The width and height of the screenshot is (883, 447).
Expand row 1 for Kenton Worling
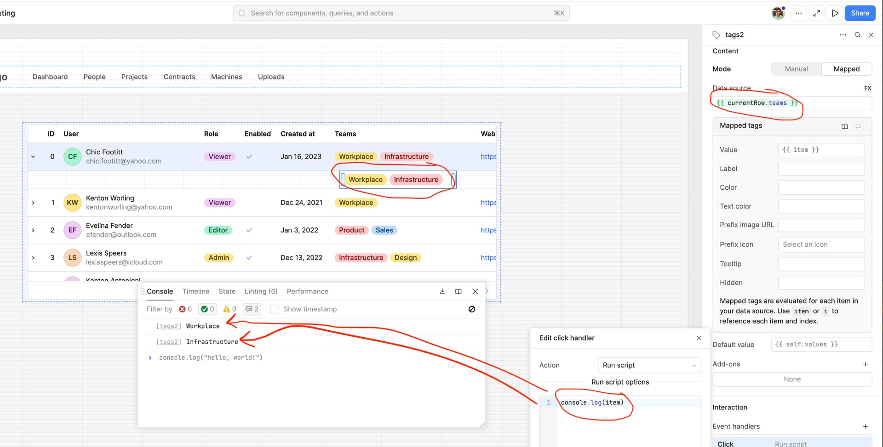tap(33, 203)
